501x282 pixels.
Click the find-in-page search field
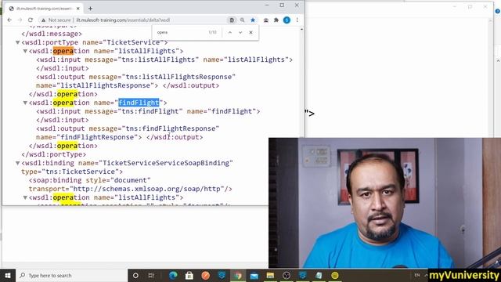point(181,32)
